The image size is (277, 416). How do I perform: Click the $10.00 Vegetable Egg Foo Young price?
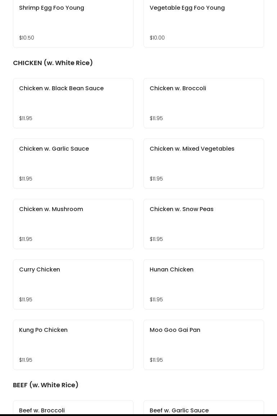pos(157,38)
